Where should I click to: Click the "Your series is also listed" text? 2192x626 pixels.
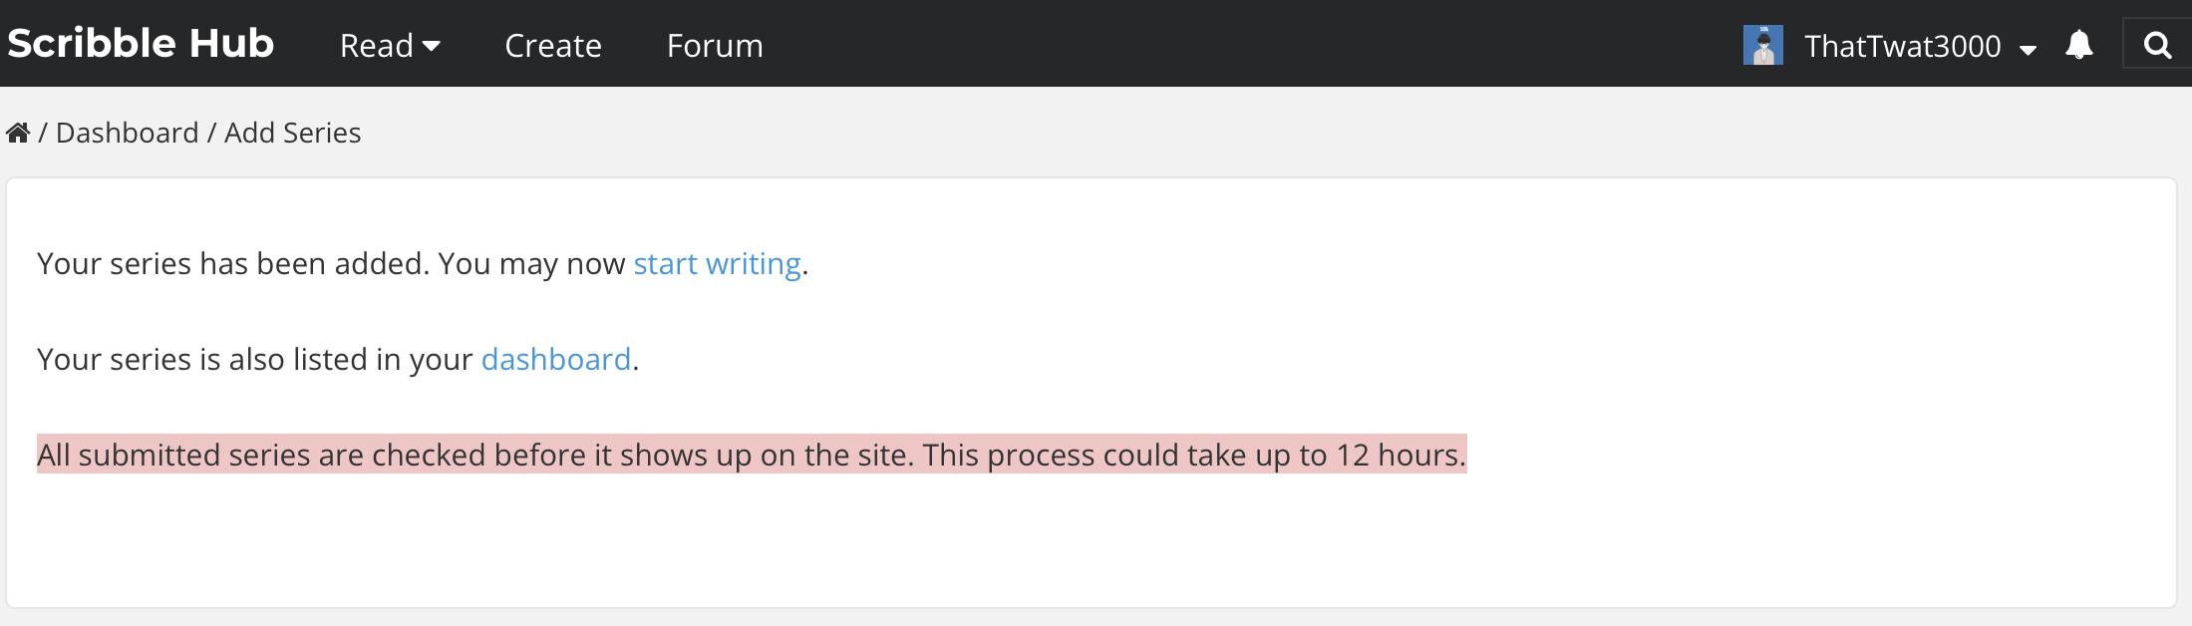click(254, 359)
